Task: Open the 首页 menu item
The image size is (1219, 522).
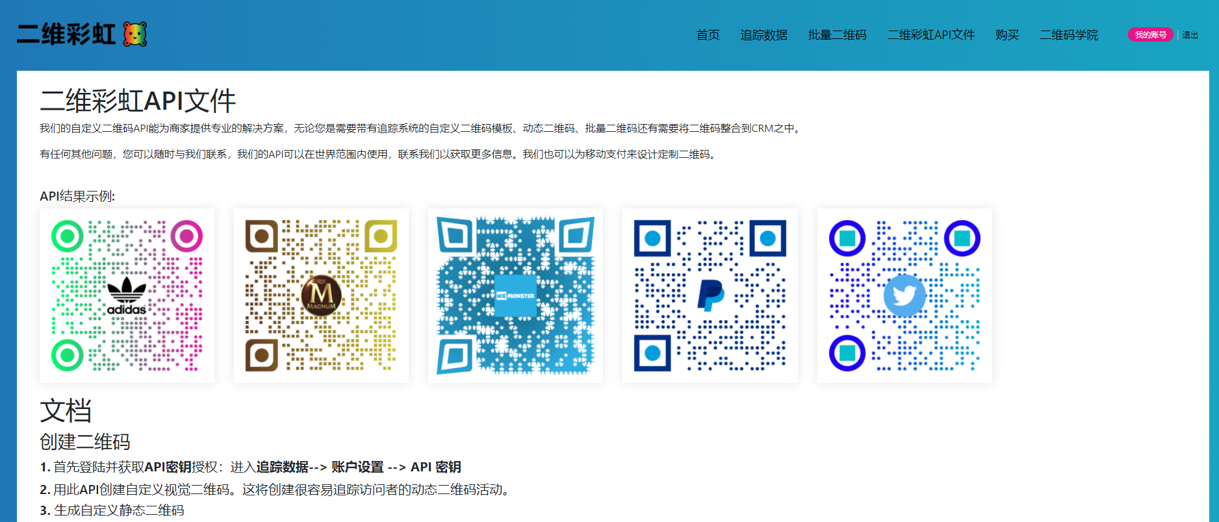Action: pyautogui.click(x=708, y=35)
